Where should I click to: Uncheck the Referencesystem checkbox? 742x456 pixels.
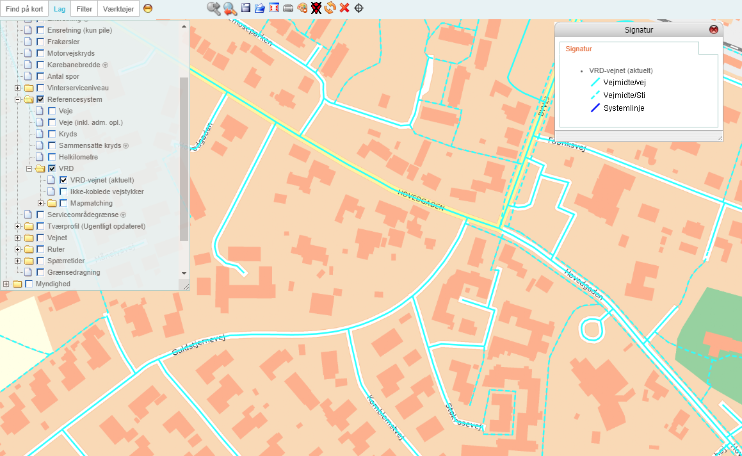[40, 99]
